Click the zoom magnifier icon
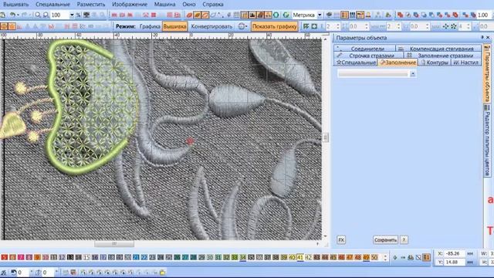The width and height of the screenshot is (494, 278). coord(38,15)
